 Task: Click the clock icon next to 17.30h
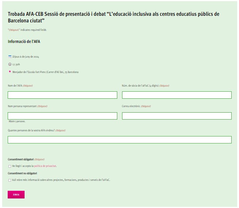10,64
